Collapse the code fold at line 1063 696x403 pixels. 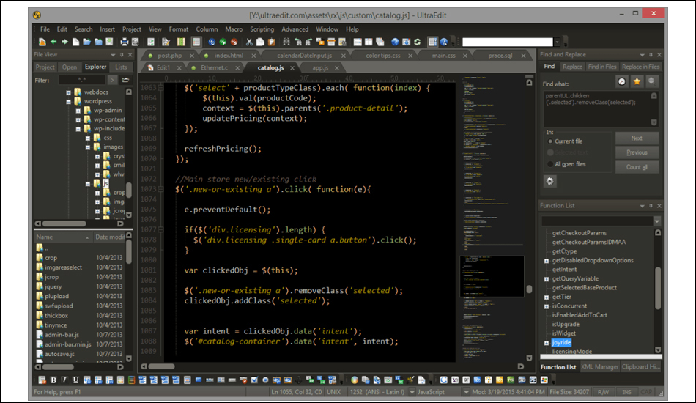(160, 88)
